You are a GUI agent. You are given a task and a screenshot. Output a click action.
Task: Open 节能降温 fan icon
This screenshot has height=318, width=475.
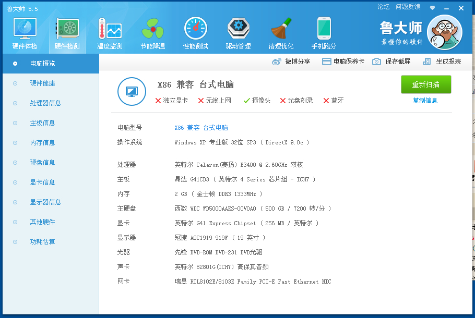pyautogui.click(x=152, y=29)
